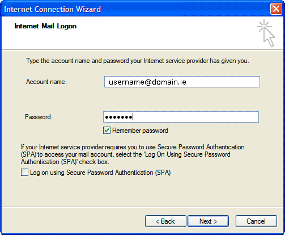
Task: Focus the Account name input field
Action: click(x=182, y=82)
